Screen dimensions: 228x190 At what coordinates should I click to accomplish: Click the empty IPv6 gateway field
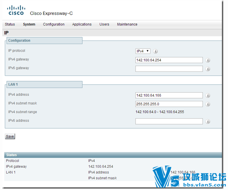coord(169,69)
